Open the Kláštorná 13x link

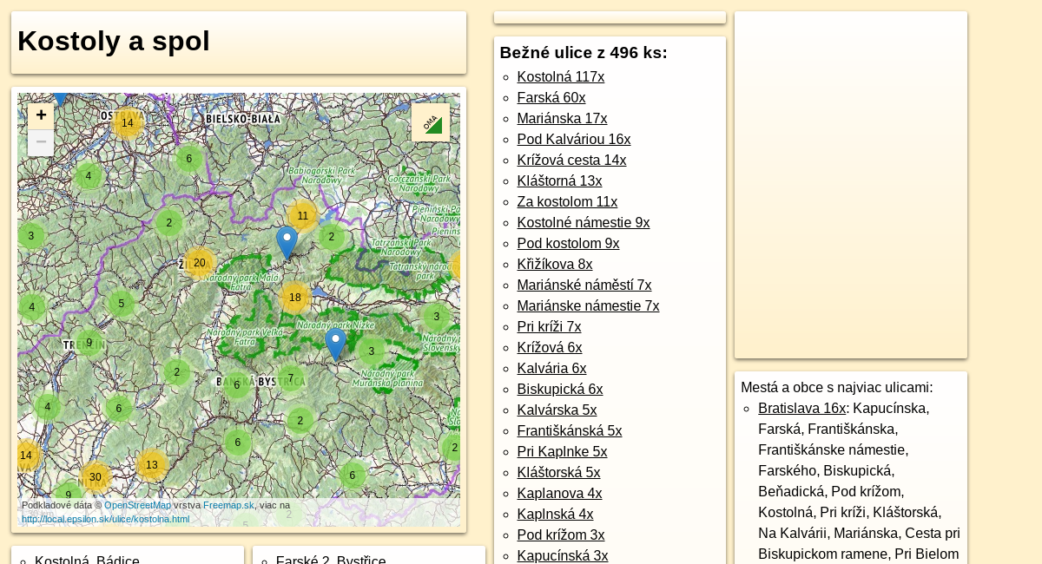tap(559, 180)
